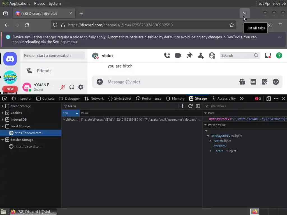The width and height of the screenshot is (287, 215).
Task: Open the Applications system menu
Action: (x=20, y=3)
